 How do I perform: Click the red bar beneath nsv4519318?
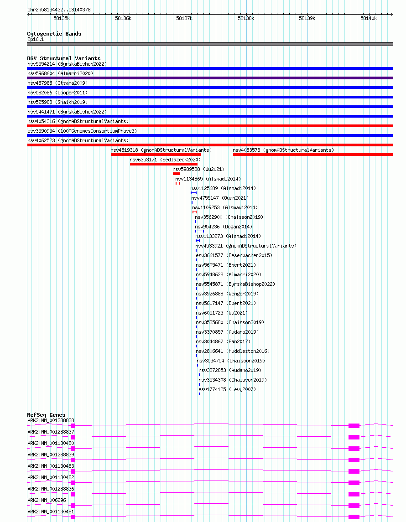pyautogui.click(x=156, y=155)
